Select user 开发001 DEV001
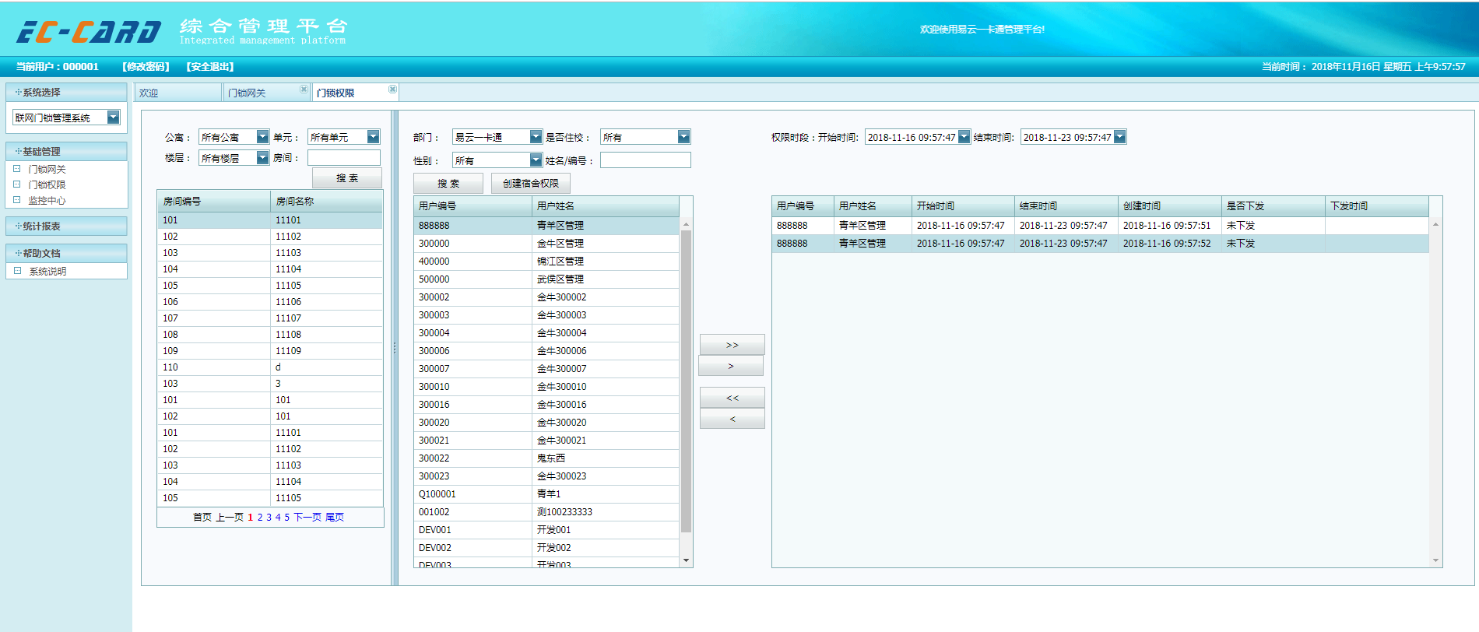The height and width of the screenshot is (632, 1479). point(546,529)
